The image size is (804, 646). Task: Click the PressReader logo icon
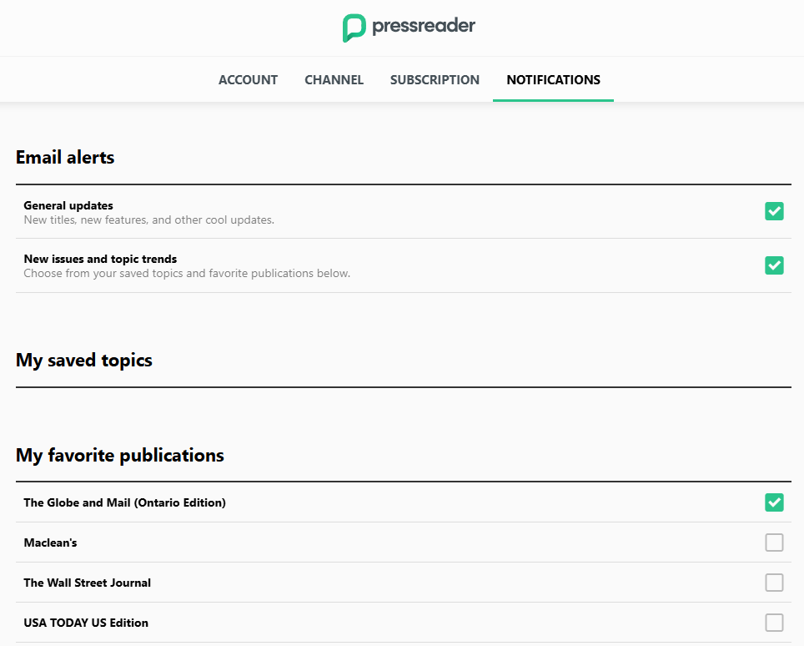pyautogui.click(x=354, y=28)
